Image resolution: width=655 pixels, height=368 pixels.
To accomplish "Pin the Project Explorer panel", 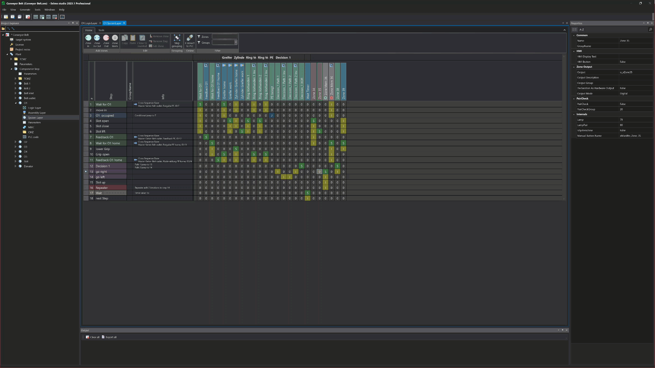I will tap(73, 23).
